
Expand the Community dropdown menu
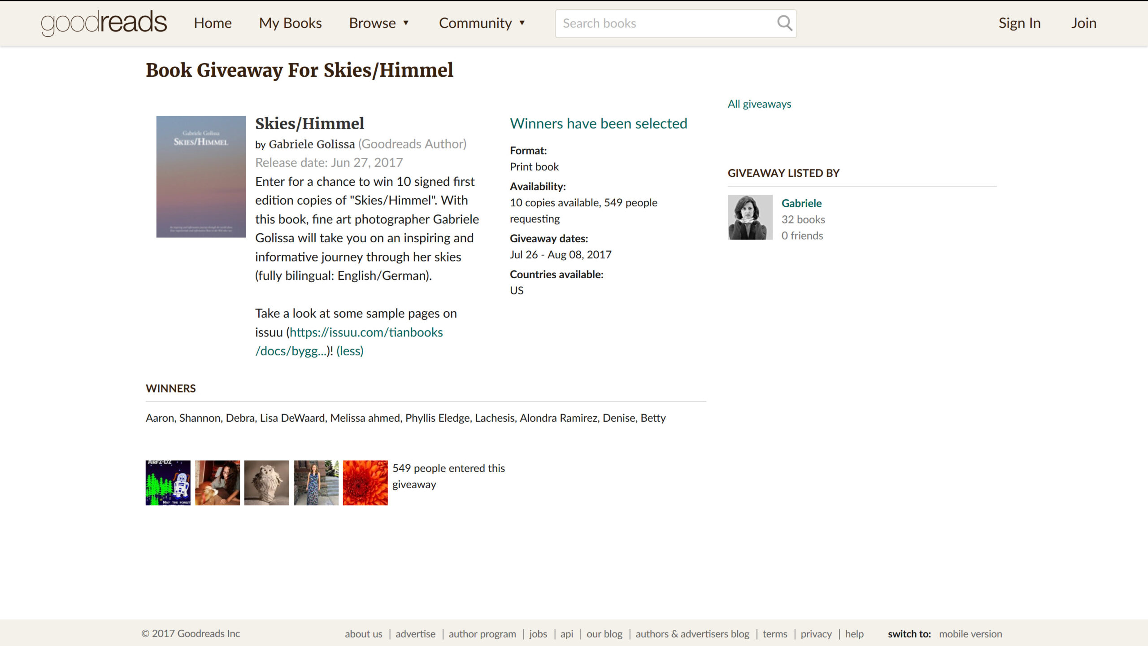(x=482, y=23)
